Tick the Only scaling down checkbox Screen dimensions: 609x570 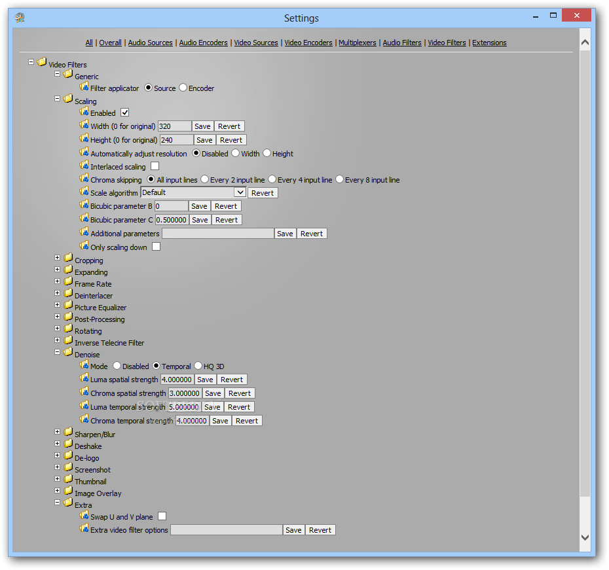tap(156, 247)
